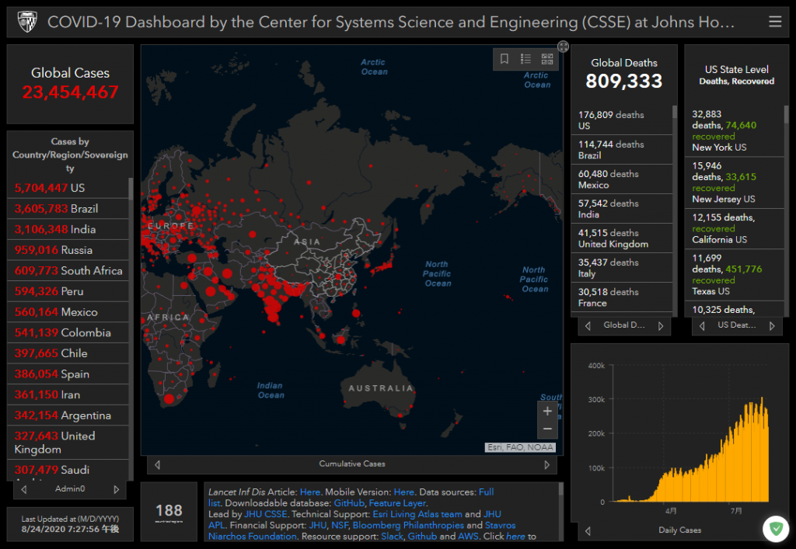
Task: Open the Here link for Mobile Version
Action: [x=403, y=492]
